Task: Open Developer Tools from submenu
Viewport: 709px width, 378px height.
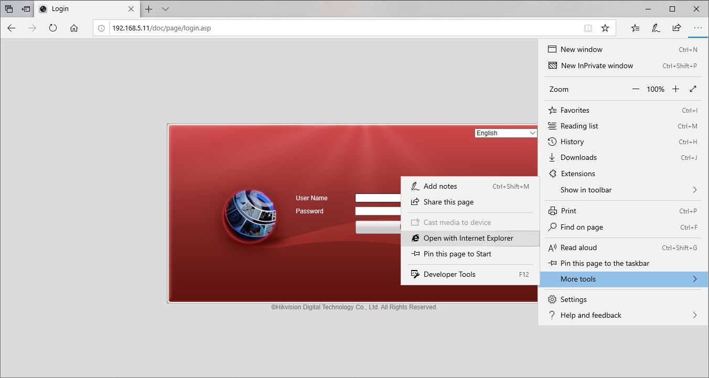Action: point(470,274)
